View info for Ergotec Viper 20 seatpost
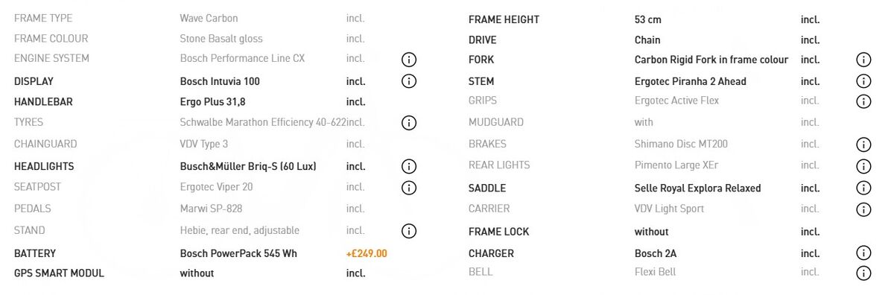894x295 pixels. (x=408, y=188)
